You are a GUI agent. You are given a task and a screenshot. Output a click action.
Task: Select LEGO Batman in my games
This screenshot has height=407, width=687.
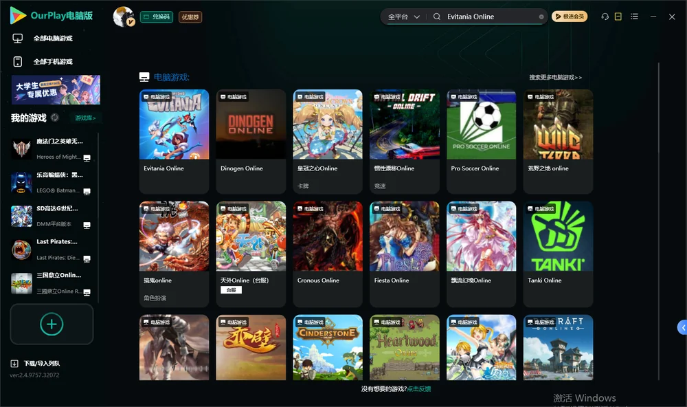click(x=52, y=183)
